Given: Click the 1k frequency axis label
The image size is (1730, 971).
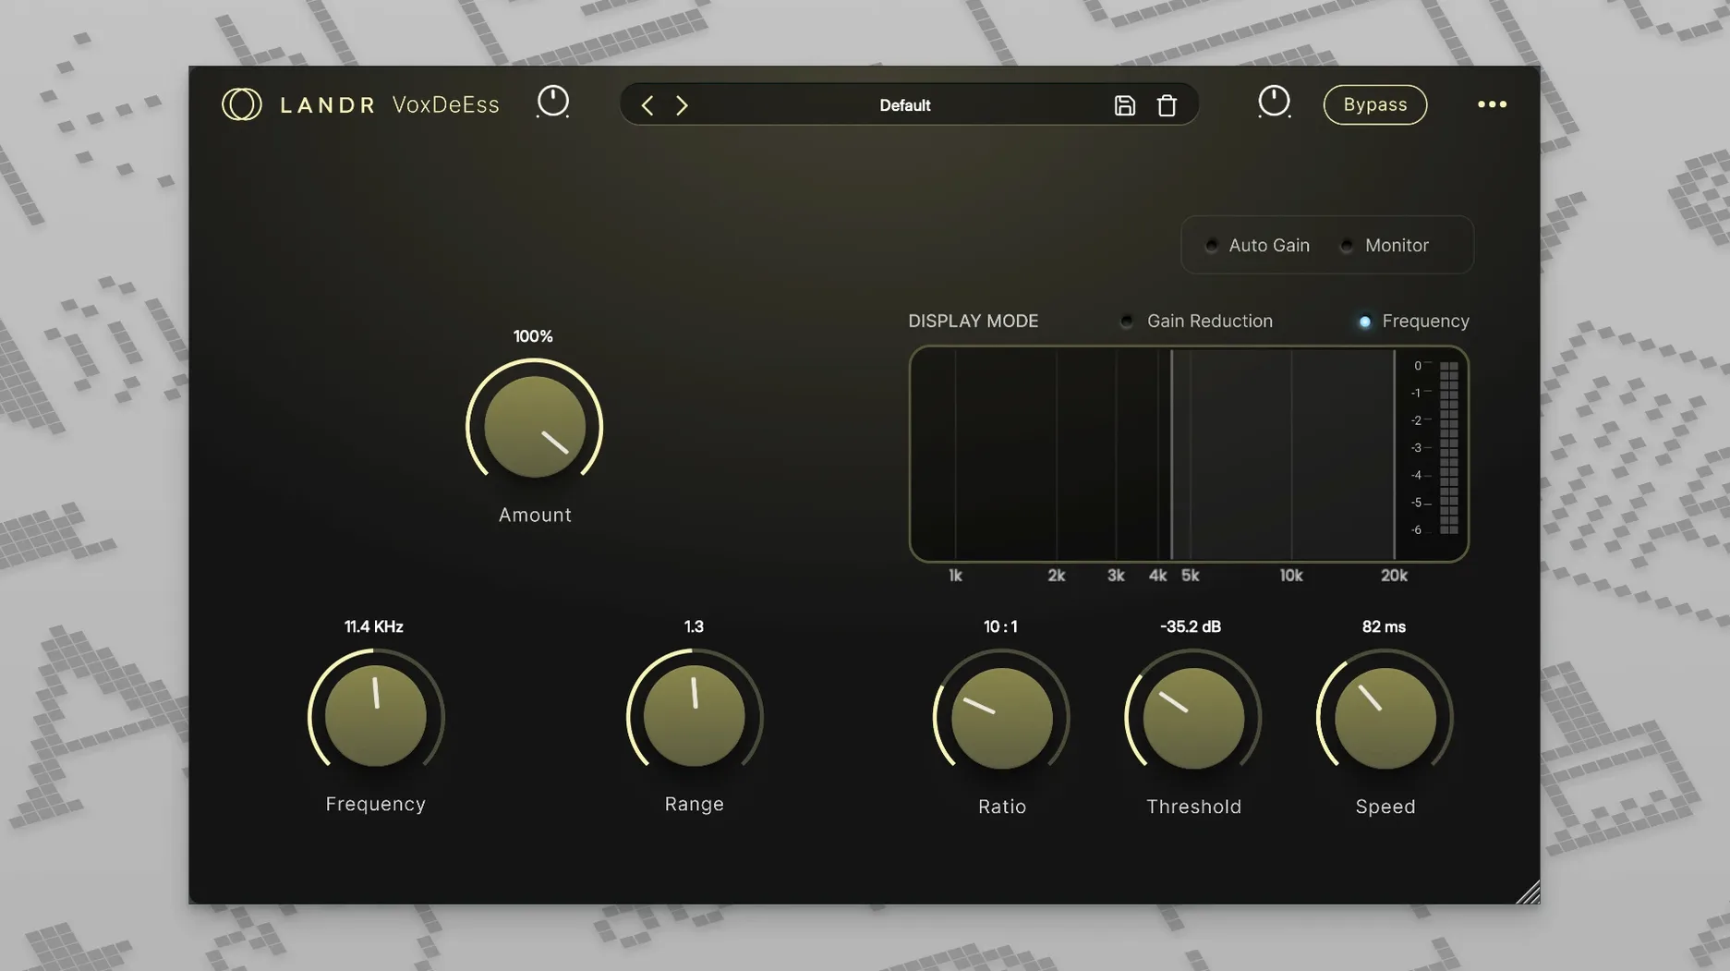Looking at the screenshot, I should tap(955, 576).
